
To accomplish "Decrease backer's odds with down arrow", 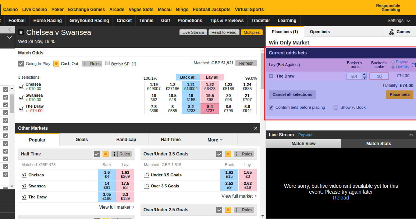I will point(364,78).
